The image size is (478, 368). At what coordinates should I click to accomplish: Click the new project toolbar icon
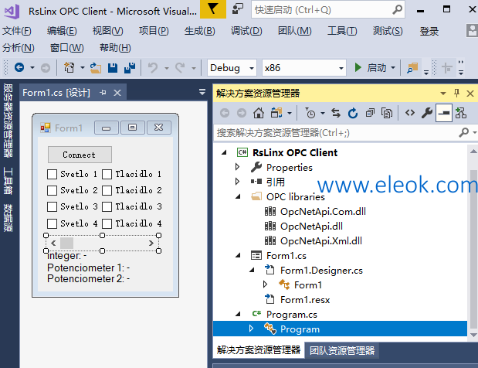(x=69, y=67)
